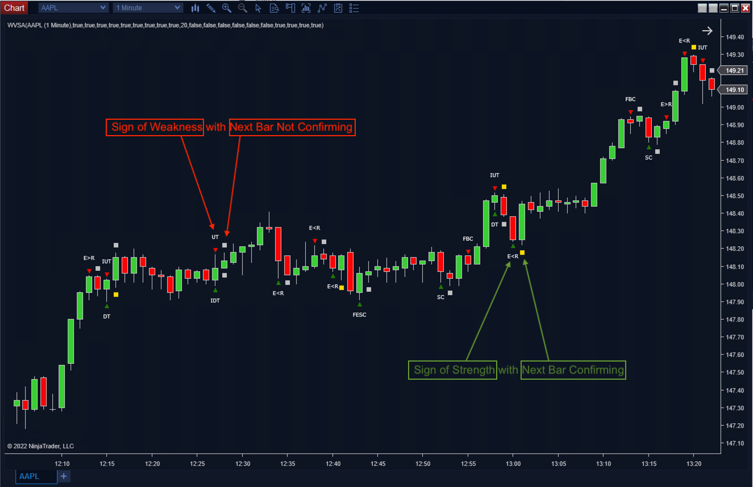Click the right arrow scroll-to-latest icon
The height and width of the screenshot is (487, 753).
pos(708,31)
